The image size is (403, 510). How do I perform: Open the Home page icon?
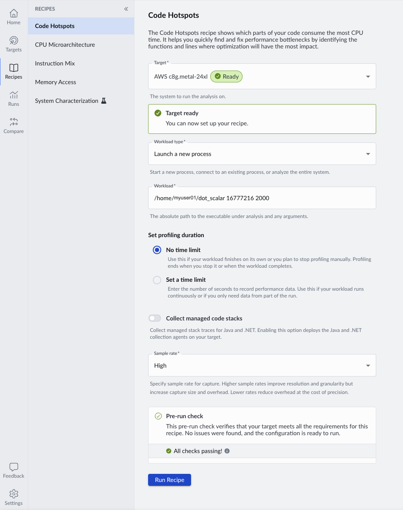pyautogui.click(x=14, y=14)
